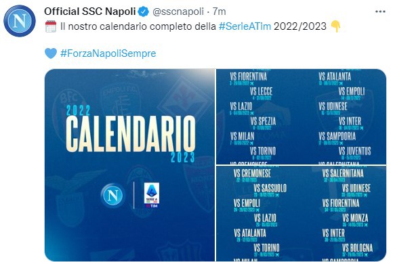Click the VS Bologna fixture text
395x262 pixels.
(357, 248)
